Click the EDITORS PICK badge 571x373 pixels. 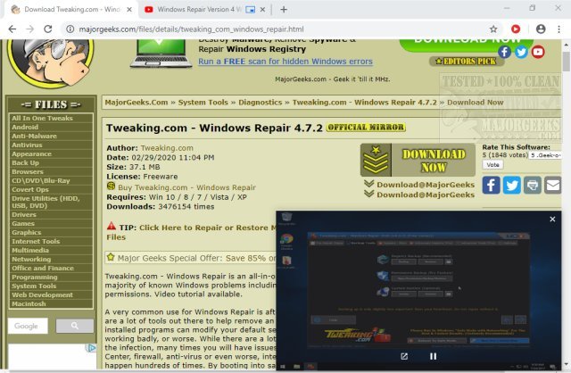[467, 62]
